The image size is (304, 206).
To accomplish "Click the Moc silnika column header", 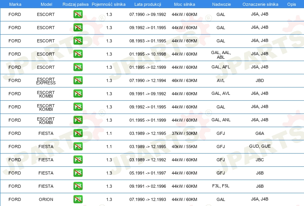I will [x=185, y=4].
